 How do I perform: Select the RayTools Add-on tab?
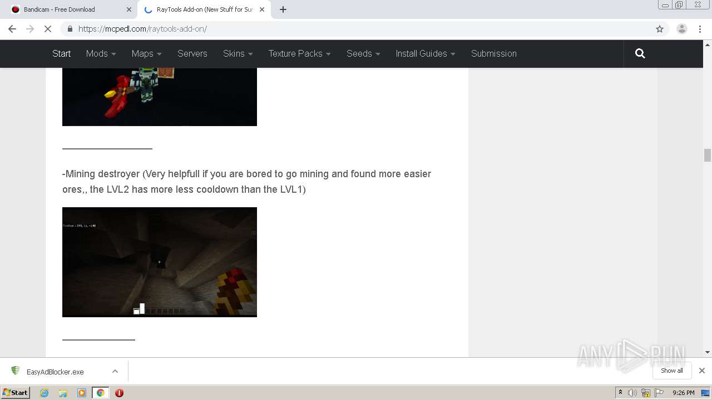click(x=204, y=9)
